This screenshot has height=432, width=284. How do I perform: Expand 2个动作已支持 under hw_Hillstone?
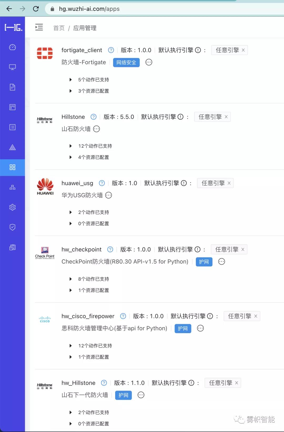tap(70, 412)
